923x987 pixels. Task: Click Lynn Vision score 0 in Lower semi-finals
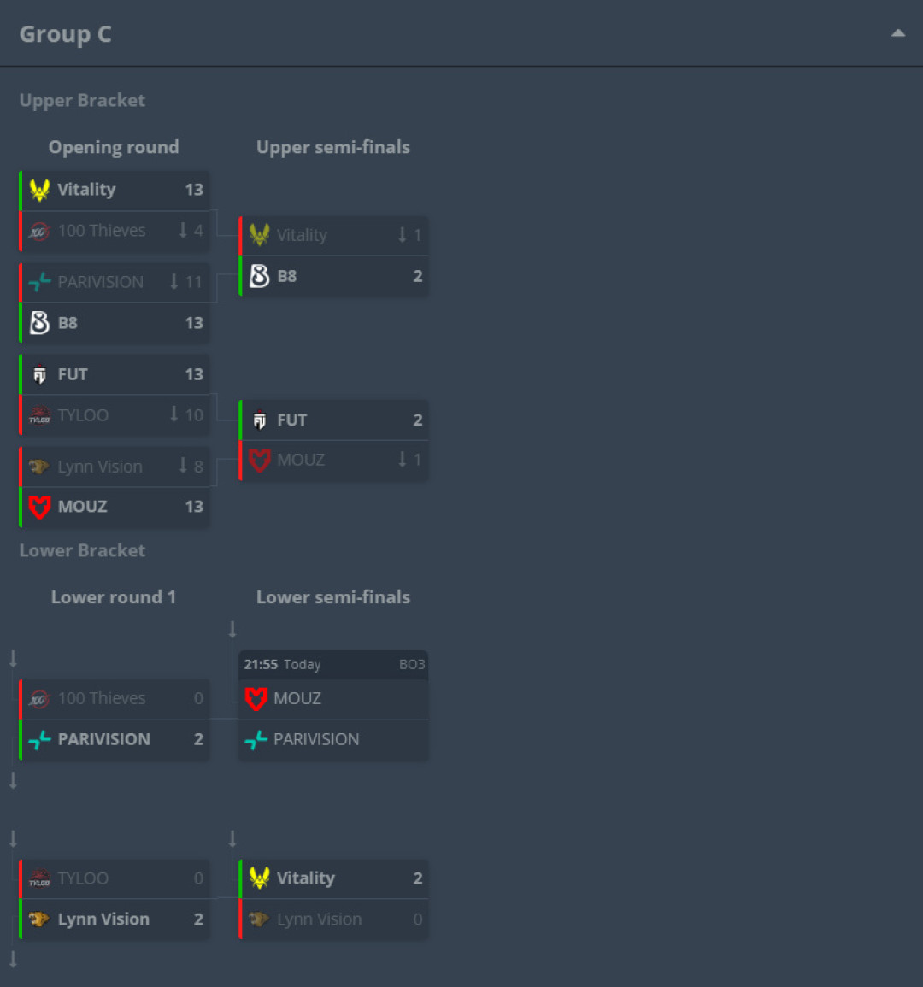(x=417, y=919)
